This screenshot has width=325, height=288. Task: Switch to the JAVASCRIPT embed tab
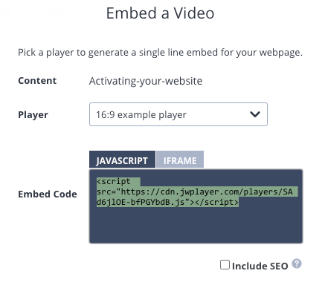tap(122, 160)
